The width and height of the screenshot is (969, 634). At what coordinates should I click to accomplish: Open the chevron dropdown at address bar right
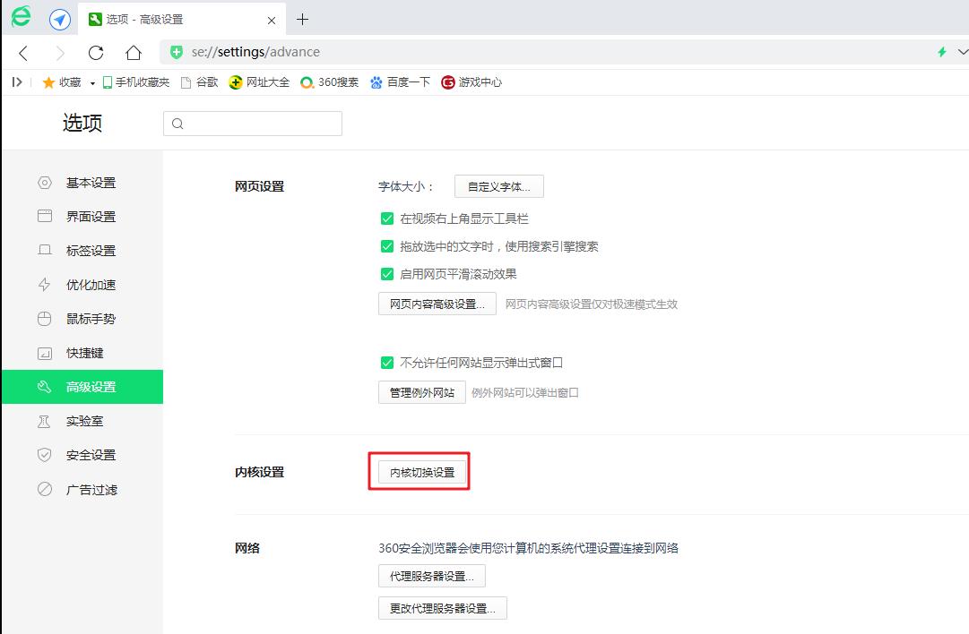[959, 52]
